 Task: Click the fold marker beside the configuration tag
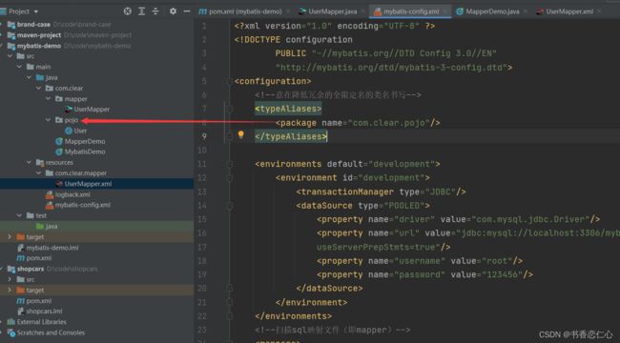[229, 81]
